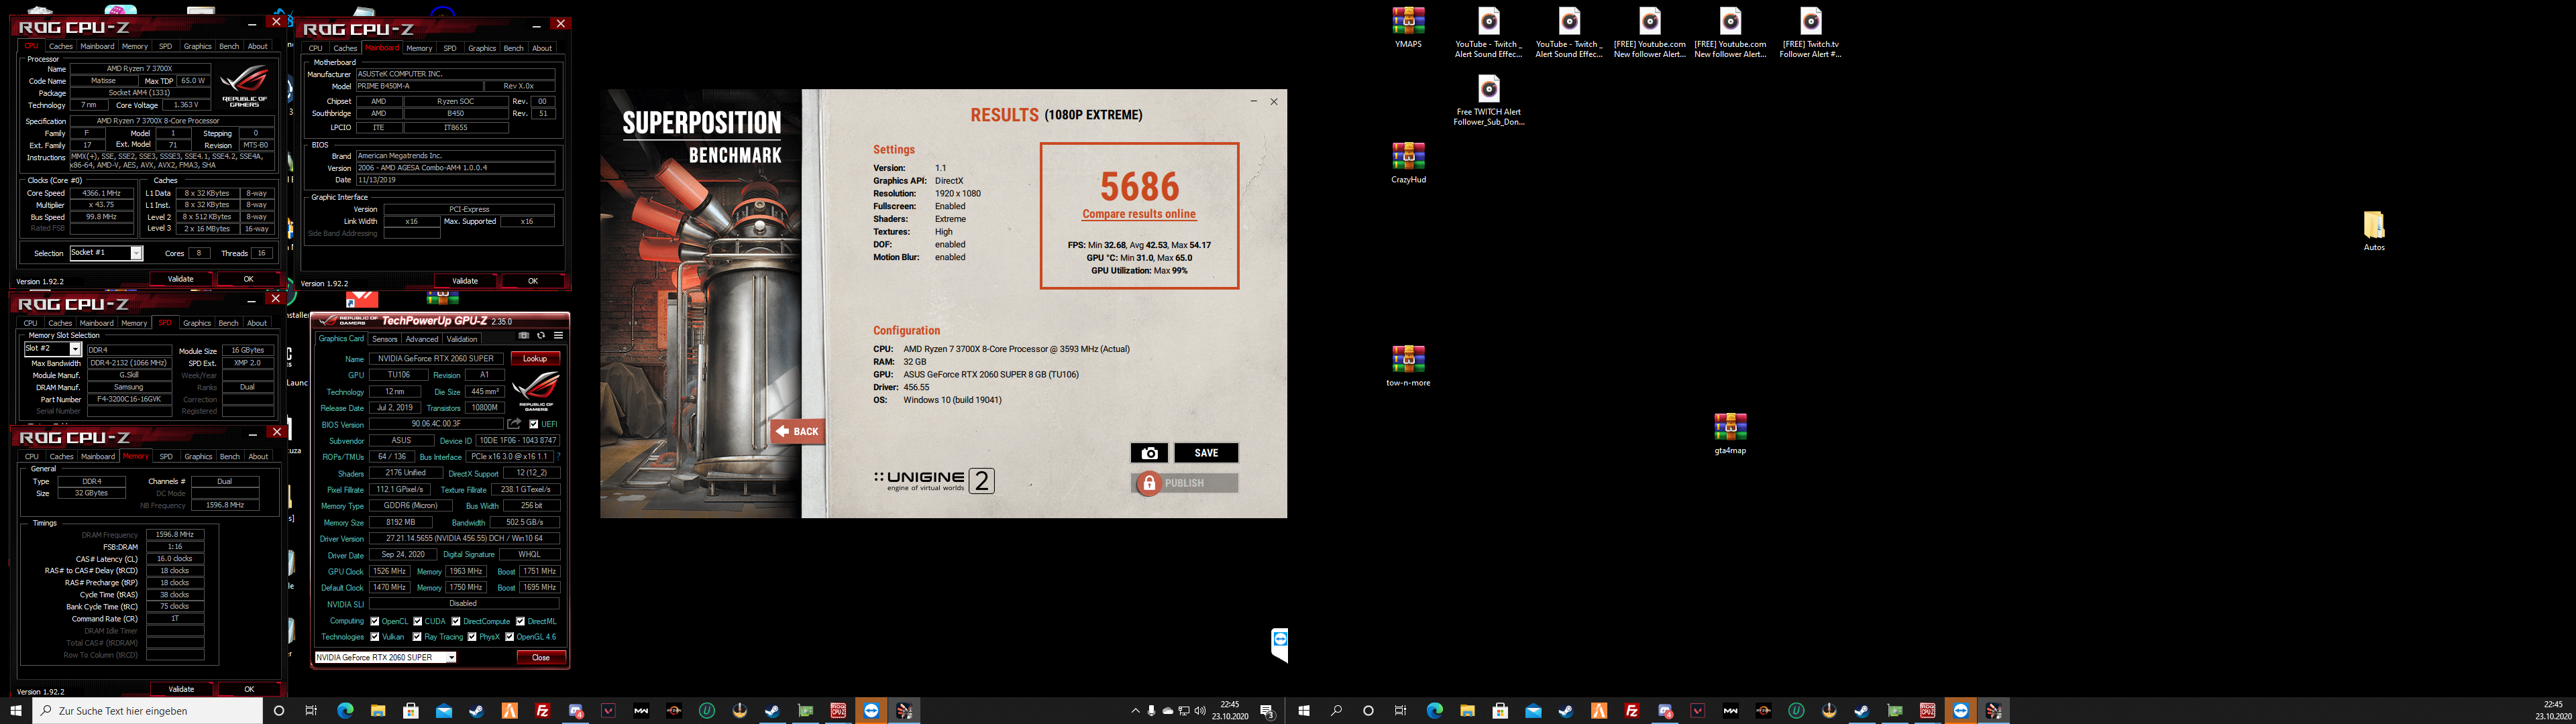Switch to the Validation tab in GPU-Z

point(462,339)
